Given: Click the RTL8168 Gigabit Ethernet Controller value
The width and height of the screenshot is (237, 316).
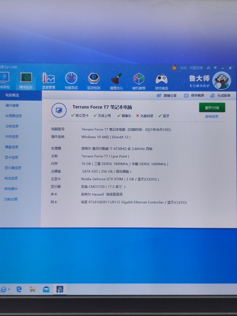Looking at the screenshot, I should click(x=134, y=202).
